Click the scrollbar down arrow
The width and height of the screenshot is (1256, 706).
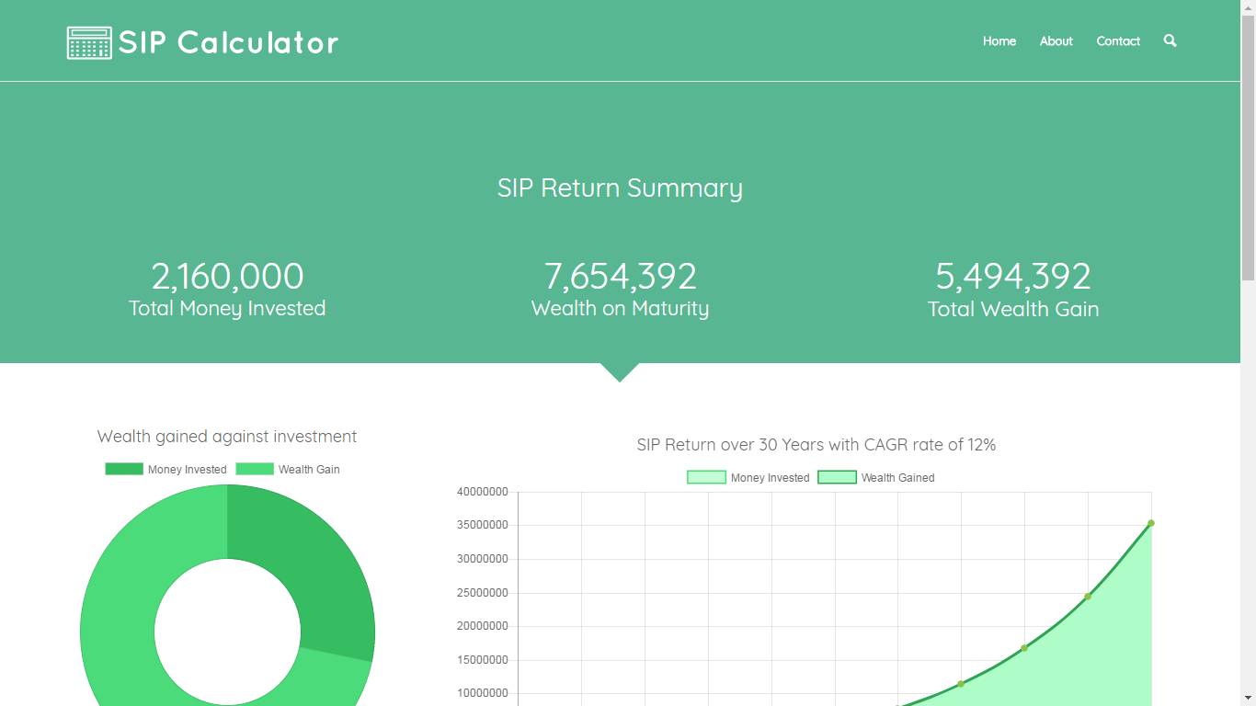[1248, 698]
